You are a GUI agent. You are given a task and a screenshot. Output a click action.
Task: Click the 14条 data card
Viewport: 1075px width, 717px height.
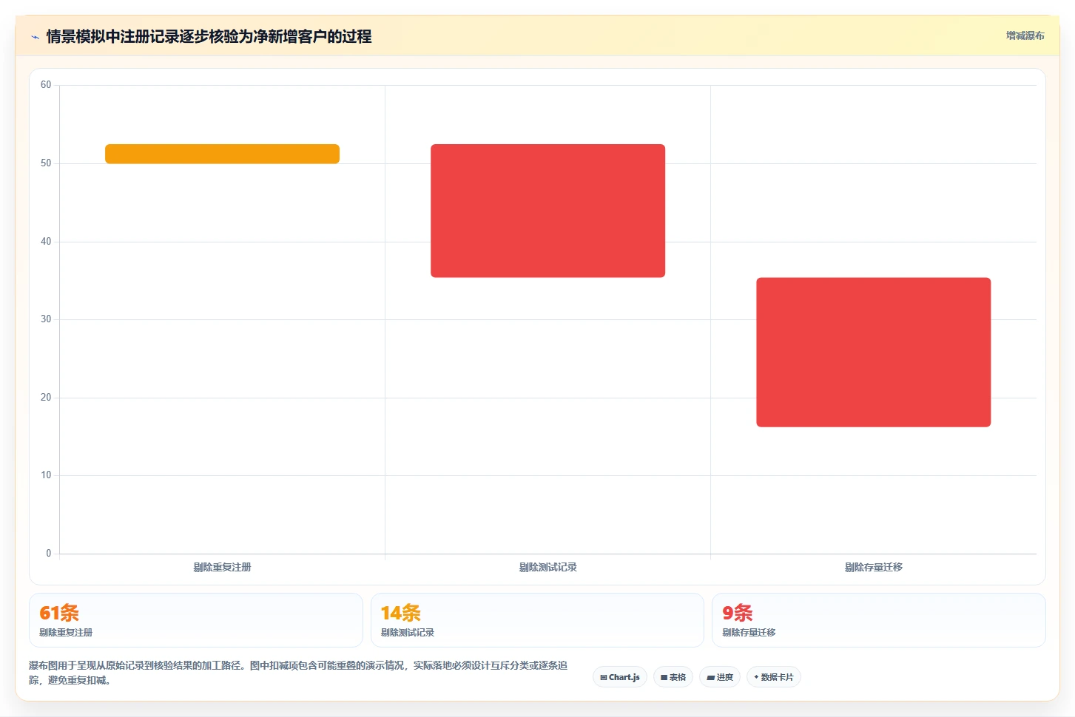point(537,620)
